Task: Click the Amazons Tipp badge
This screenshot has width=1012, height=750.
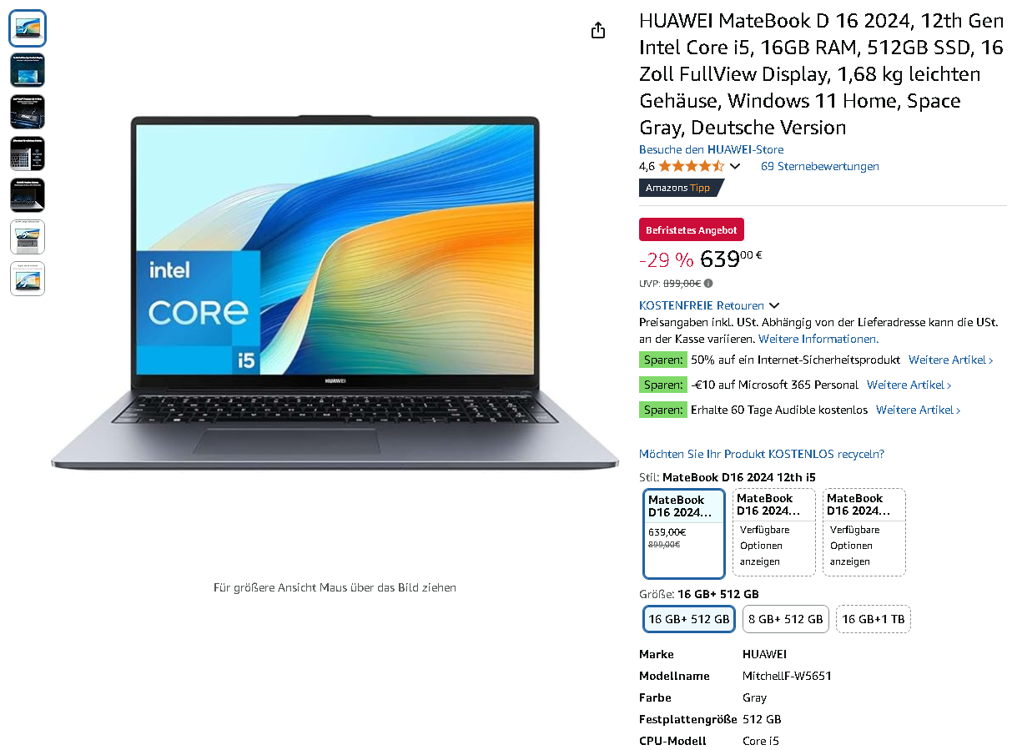Action: tap(681, 188)
